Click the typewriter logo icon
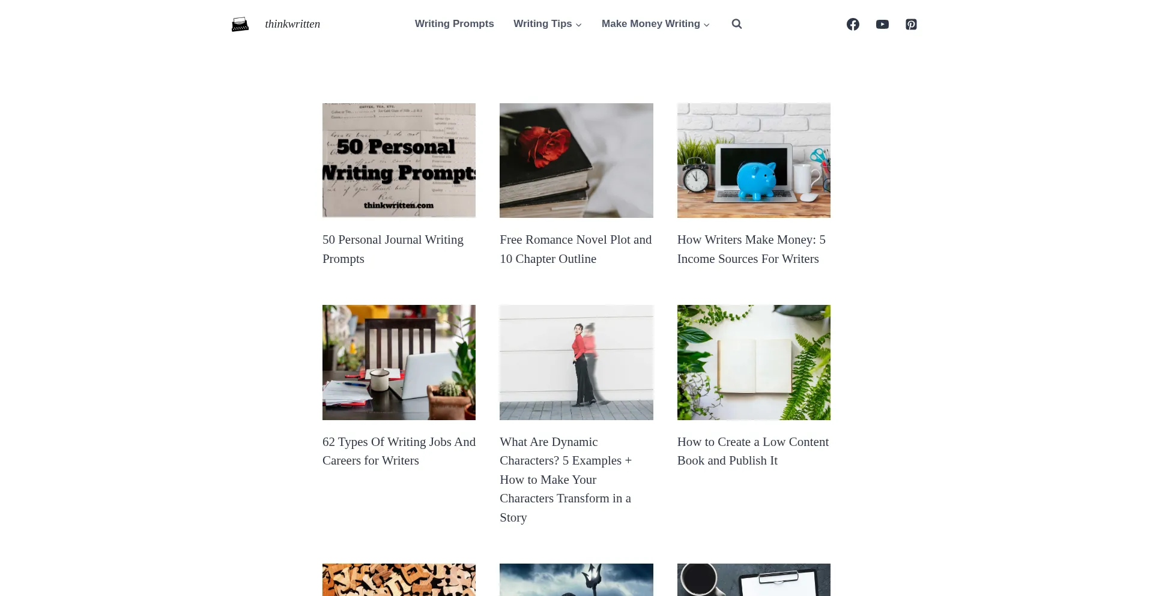The width and height of the screenshot is (1153, 596). click(x=240, y=24)
